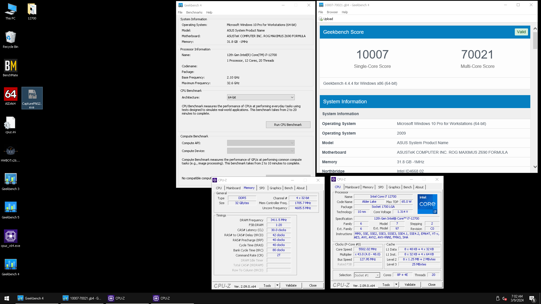Switch to SPD tab in Memory CPU-Z window
This screenshot has width=541, height=304.
262,188
